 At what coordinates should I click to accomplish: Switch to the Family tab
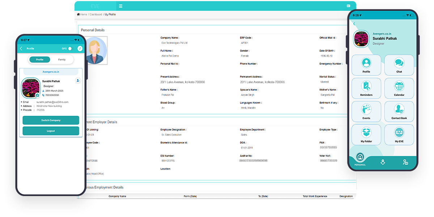[62, 60]
